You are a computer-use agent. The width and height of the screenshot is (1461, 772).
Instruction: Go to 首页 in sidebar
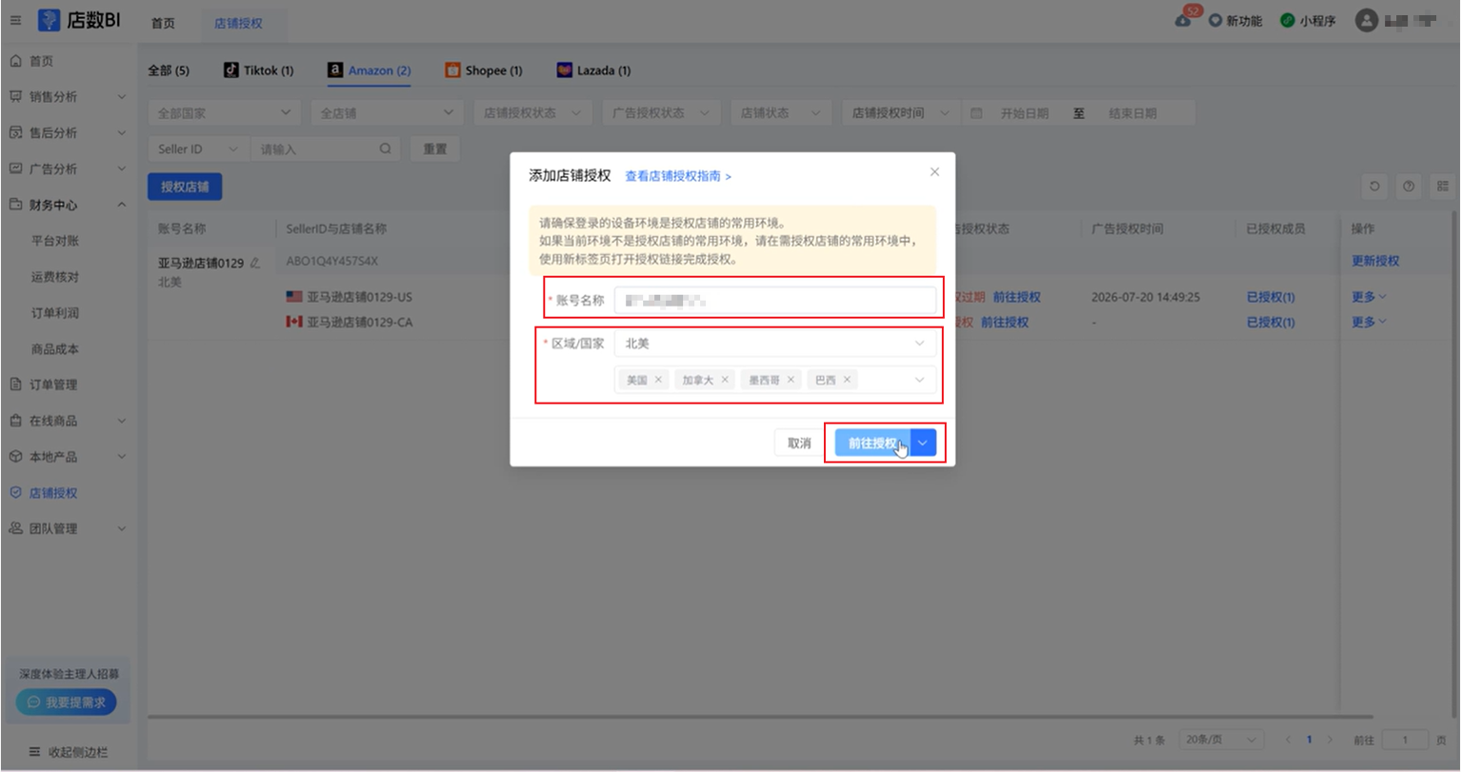click(x=41, y=61)
